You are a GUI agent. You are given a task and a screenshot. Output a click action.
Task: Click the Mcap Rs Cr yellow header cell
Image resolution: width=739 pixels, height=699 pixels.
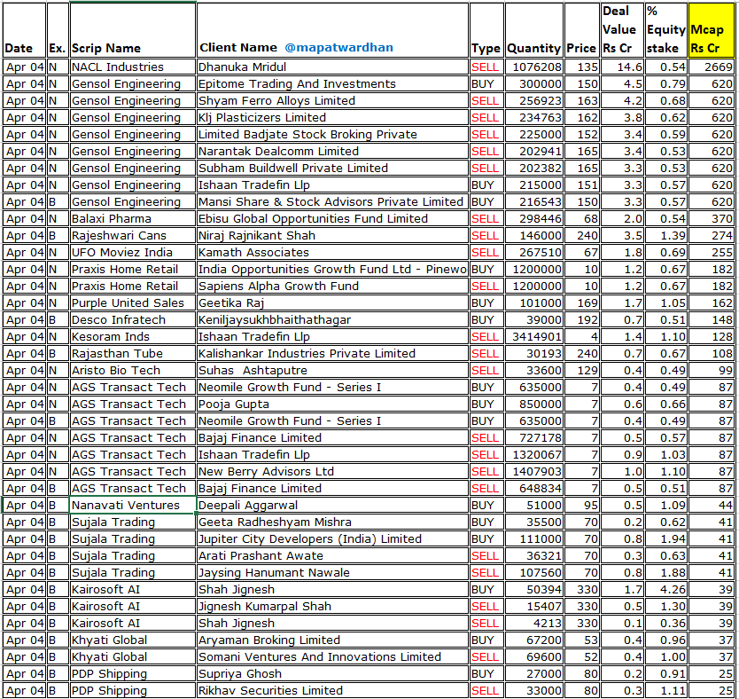click(712, 31)
